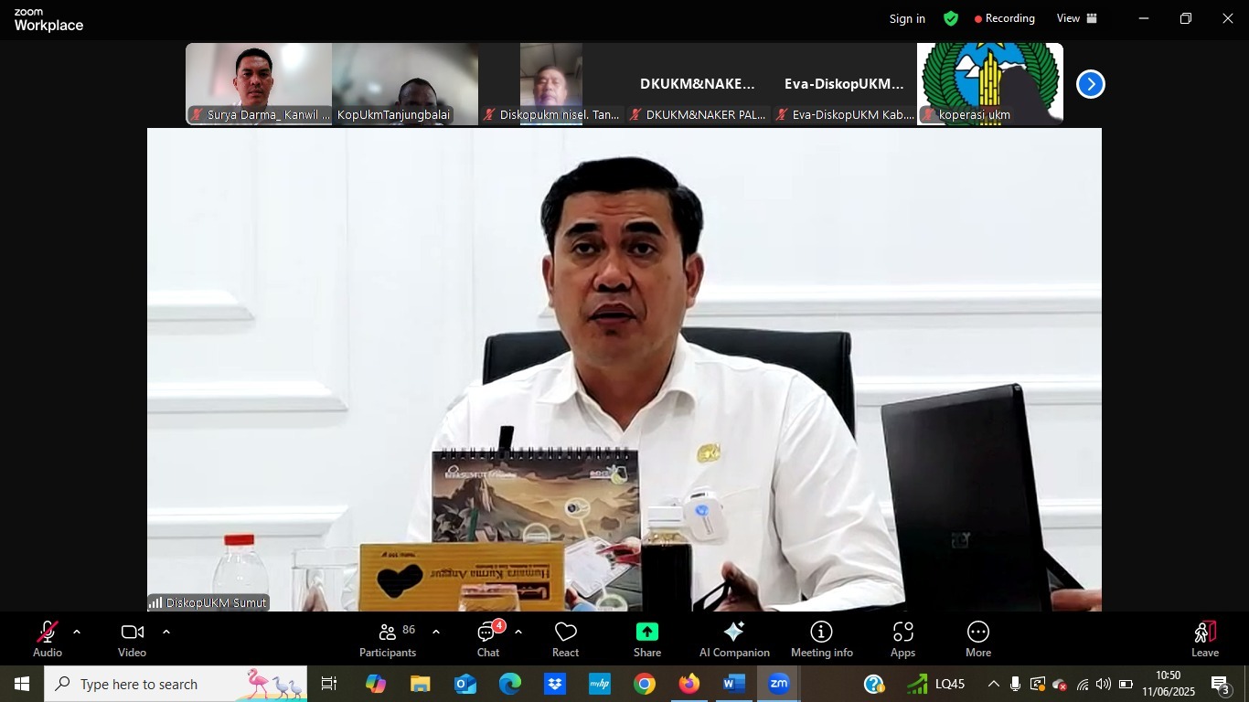Expand audio options arrow
The image size is (1249, 702).
[x=77, y=632]
